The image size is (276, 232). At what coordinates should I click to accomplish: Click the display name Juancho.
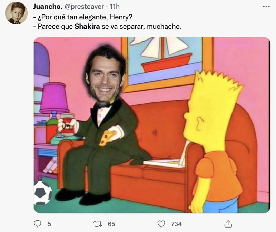pos(48,7)
